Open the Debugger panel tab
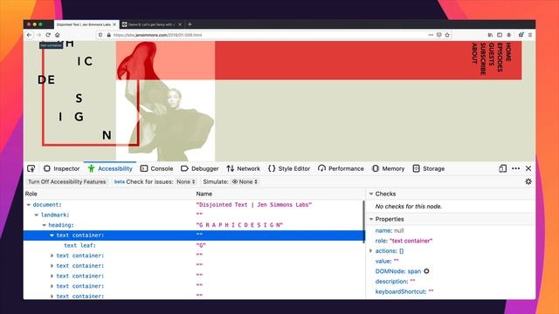 (x=200, y=168)
